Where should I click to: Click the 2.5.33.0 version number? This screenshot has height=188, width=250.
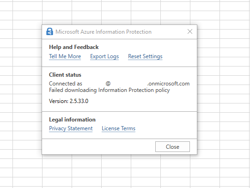[x=79, y=101]
